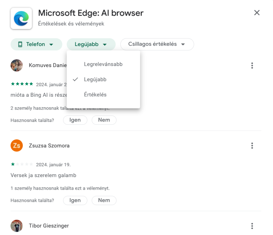Click the Zsuzsa Szomora reviewer name
The width and height of the screenshot is (273, 235).
pyautogui.click(x=49, y=146)
